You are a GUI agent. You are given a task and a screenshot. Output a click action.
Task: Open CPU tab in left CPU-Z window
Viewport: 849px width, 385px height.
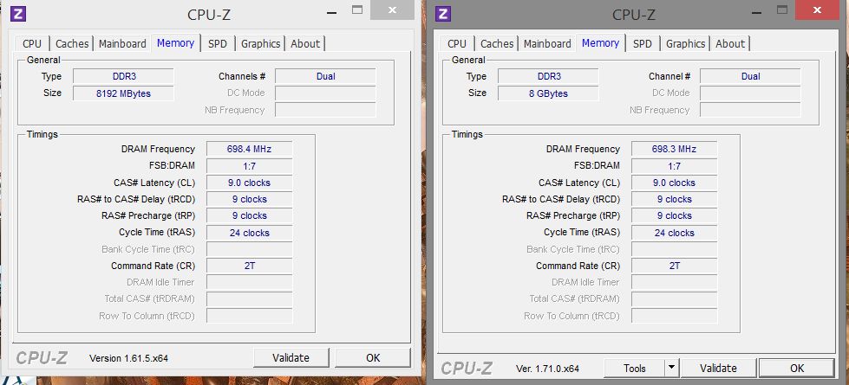pyautogui.click(x=32, y=44)
